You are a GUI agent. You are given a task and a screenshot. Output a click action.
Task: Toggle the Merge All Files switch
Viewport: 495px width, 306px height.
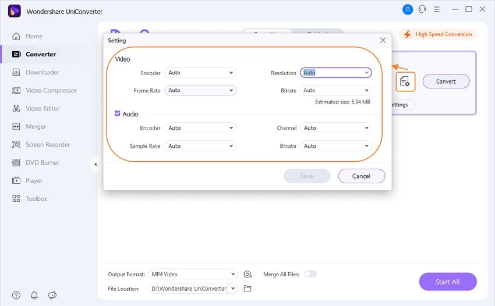coord(310,274)
